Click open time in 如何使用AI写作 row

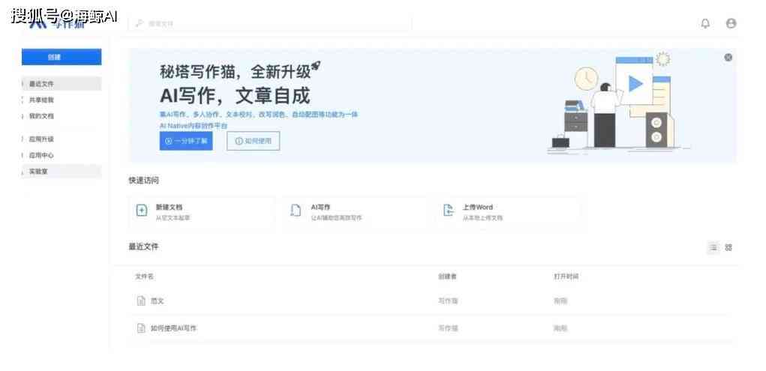(560, 328)
